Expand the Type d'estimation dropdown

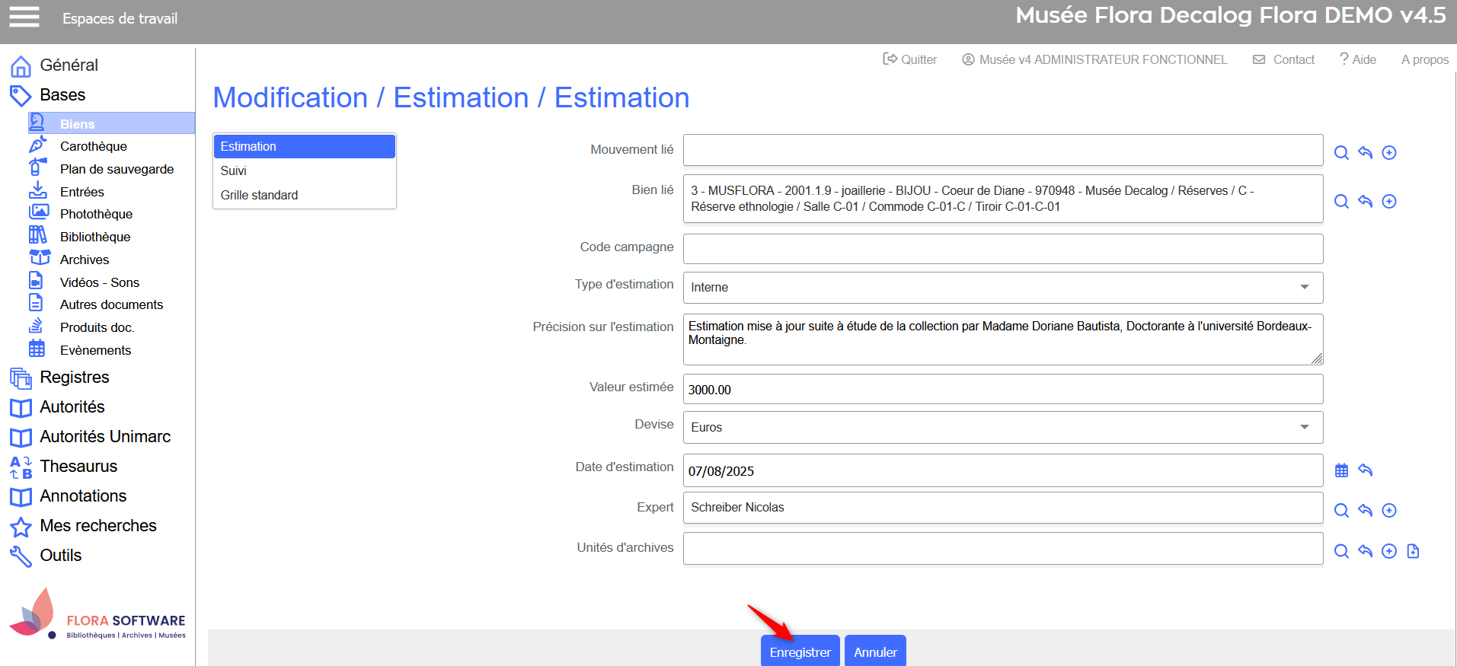1002,288
